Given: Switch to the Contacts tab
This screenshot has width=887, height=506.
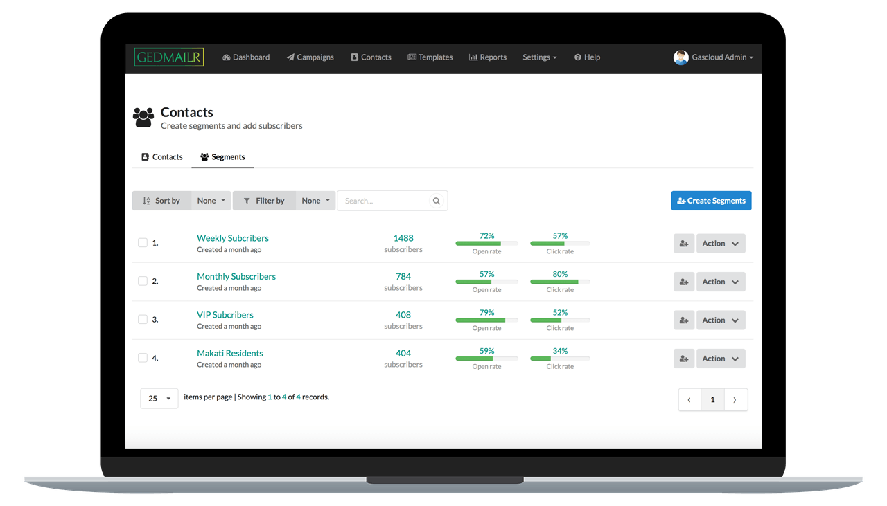Looking at the screenshot, I should click(162, 157).
